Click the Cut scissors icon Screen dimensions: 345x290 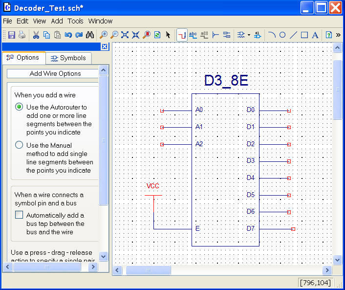(x=36, y=35)
